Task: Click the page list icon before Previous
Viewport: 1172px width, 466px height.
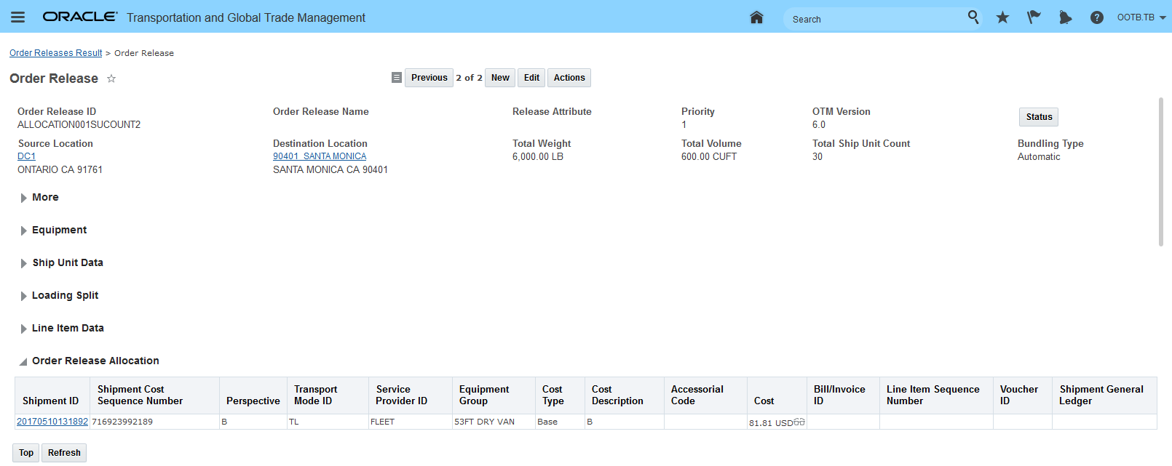Action: [396, 78]
